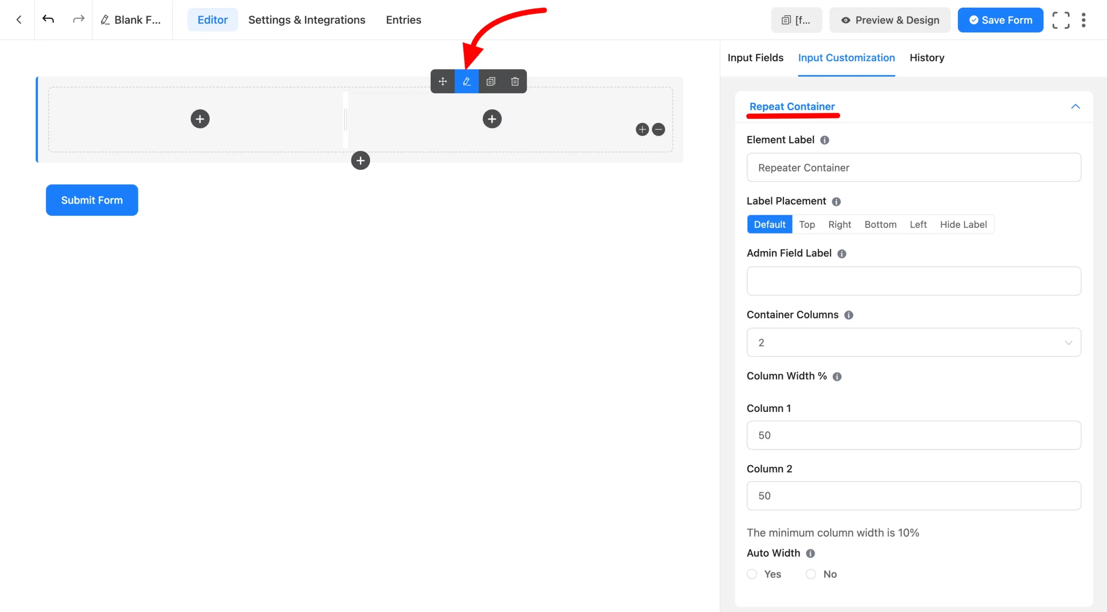Delete container with trash icon

tap(515, 81)
